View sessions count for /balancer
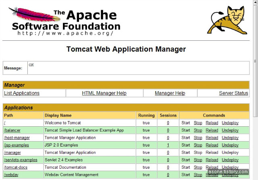The width and height of the screenshot is (258, 180). 168,130
